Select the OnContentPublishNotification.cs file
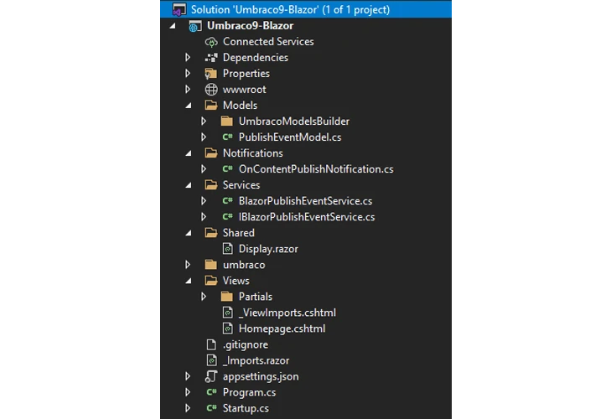Image resolution: width=611 pixels, height=419 pixels. pos(316,169)
